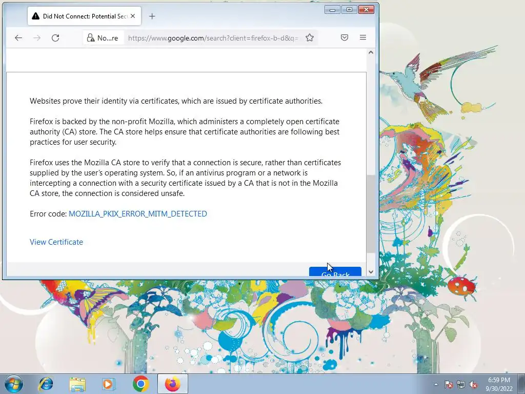The height and width of the screenshot is (394, 525).
Task: Launch Internet Explorer from the taskbar
Action: coord(46,384)
